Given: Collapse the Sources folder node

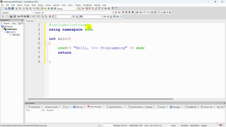Looking at the screenshot, I should 5,32.
